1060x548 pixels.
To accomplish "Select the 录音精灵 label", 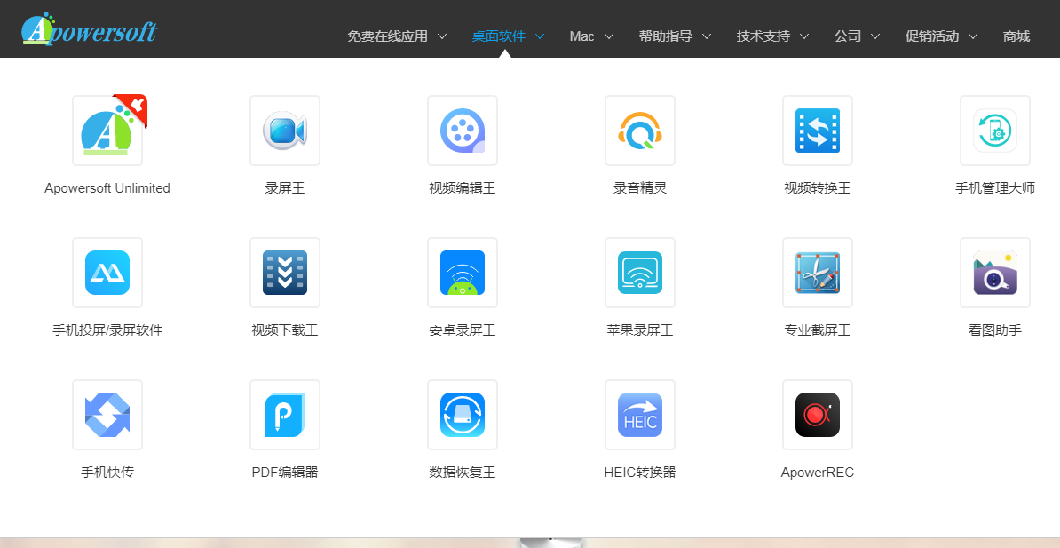I will pyautogui.click(x=640, y=188).
